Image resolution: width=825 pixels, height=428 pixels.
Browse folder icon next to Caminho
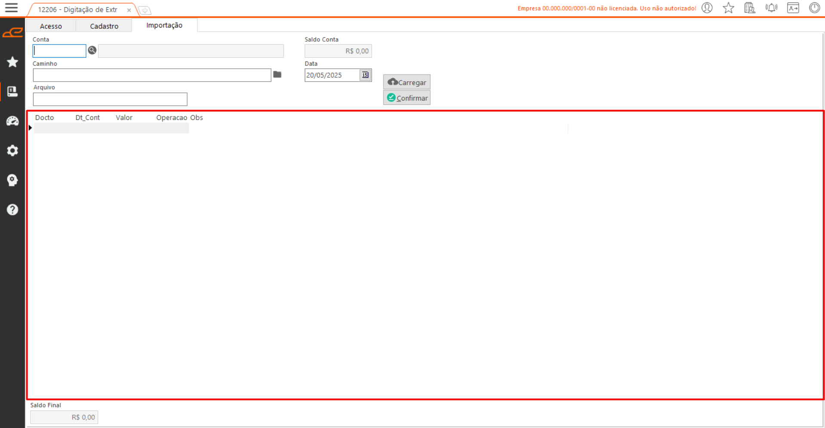click(x=277, y=75)
